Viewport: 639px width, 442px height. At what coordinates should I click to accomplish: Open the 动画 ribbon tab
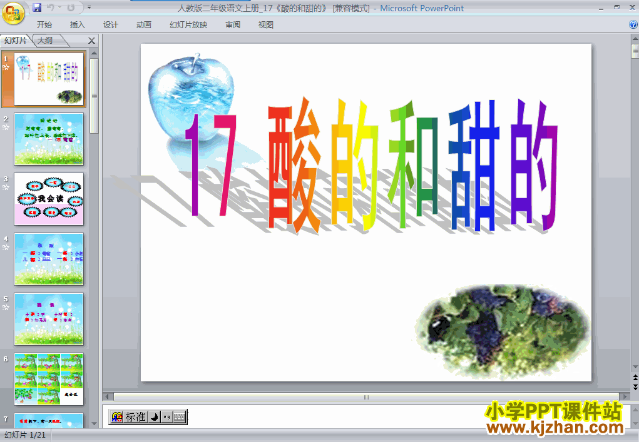[143, 25]
